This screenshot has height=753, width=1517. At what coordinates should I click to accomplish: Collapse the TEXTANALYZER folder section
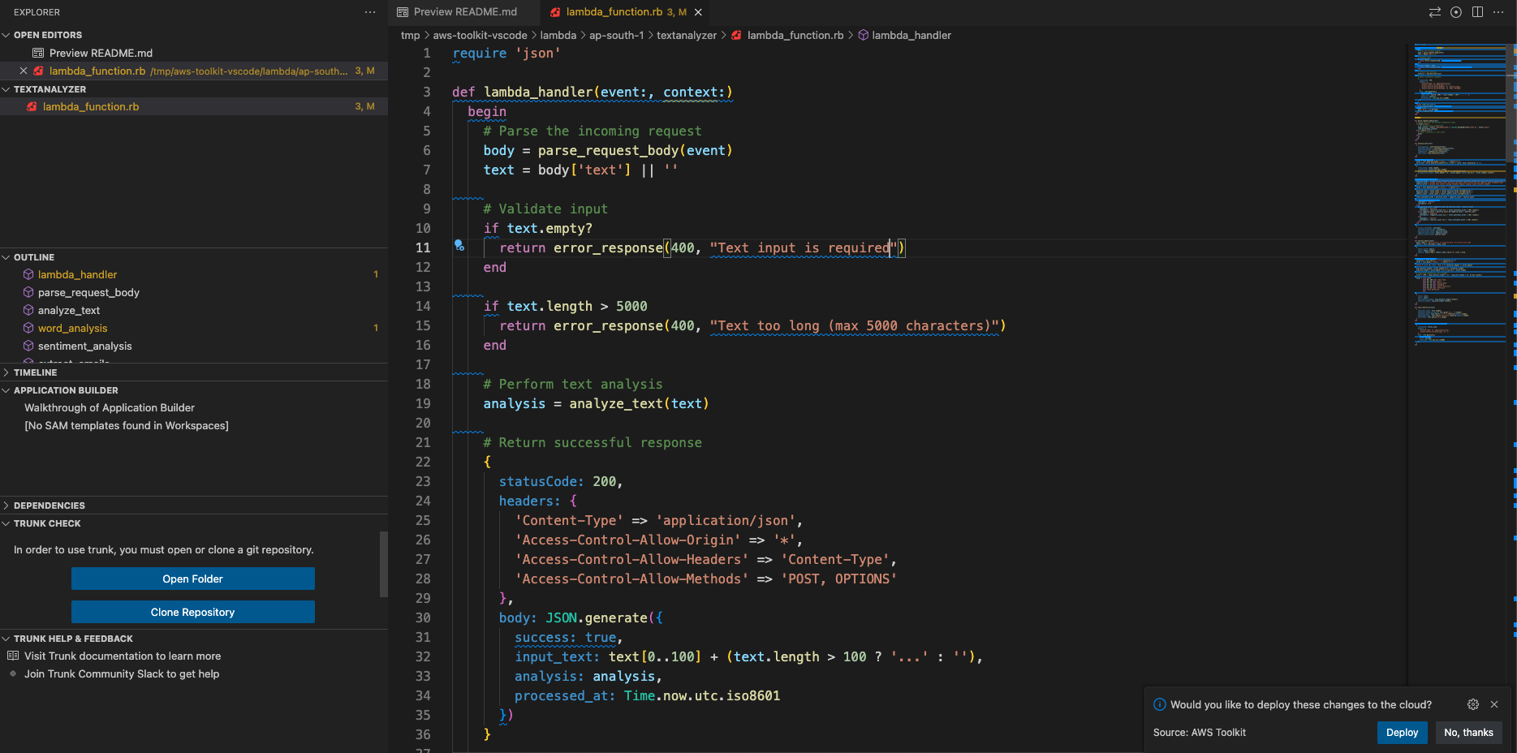6,89
